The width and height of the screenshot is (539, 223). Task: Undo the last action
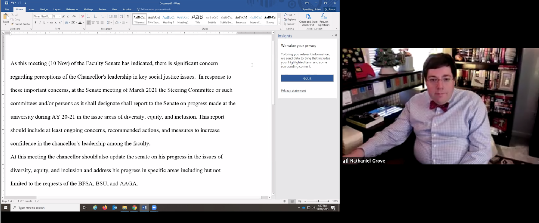tap(12, 3)
